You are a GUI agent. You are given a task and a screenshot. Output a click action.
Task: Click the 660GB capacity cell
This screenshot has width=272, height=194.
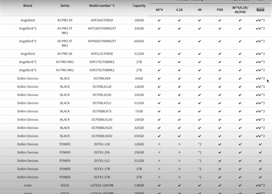click(139, 41)
